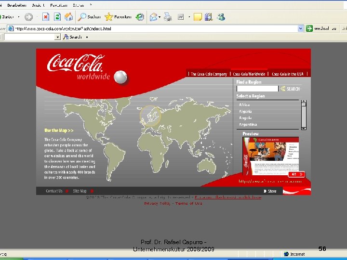Launch the Messenger people icon
The width and height of the screenshot is (347, 260).
(221, 17)
